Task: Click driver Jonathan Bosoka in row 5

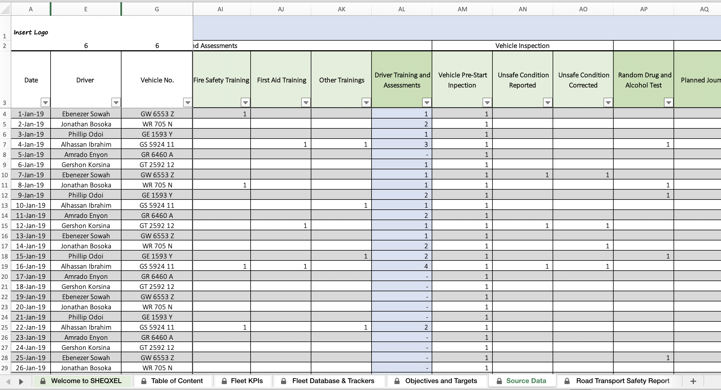Action: point(86,124)
